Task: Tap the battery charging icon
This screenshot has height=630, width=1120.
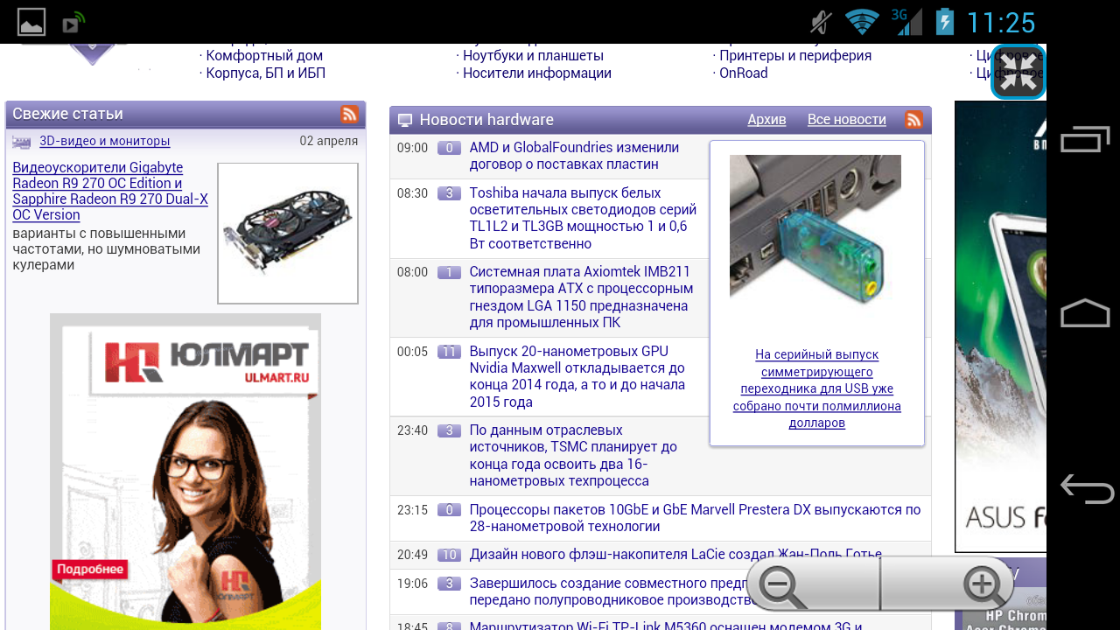Action: click(x=944, y=22)
